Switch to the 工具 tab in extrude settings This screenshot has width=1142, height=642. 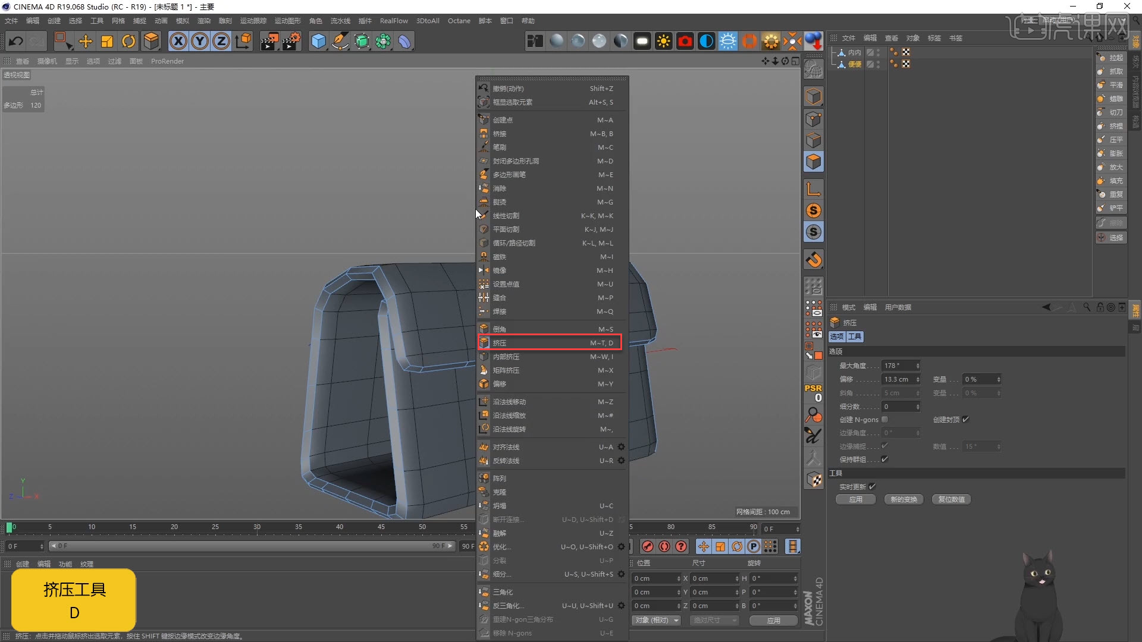(855, 336)
